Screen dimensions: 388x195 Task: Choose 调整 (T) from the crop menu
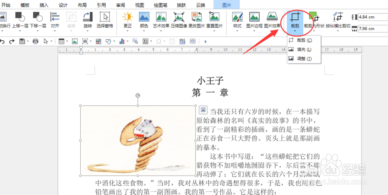(x=304, y=59)
